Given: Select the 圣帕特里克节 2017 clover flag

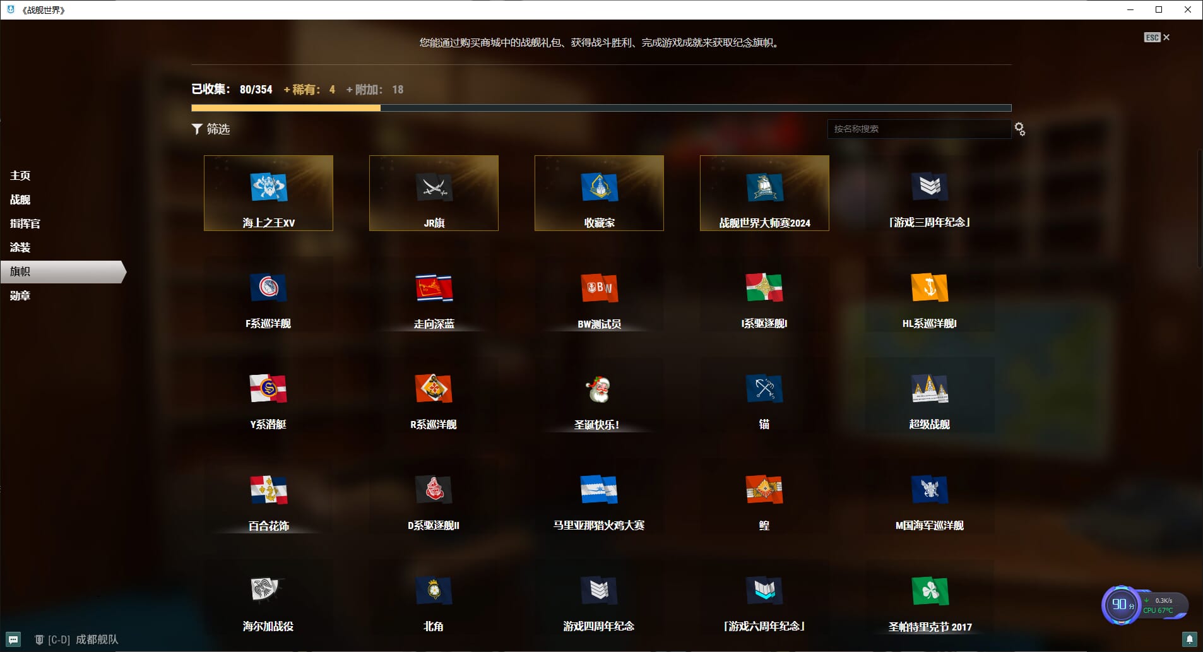Looking at the screenshot, I should pos(929,591).
